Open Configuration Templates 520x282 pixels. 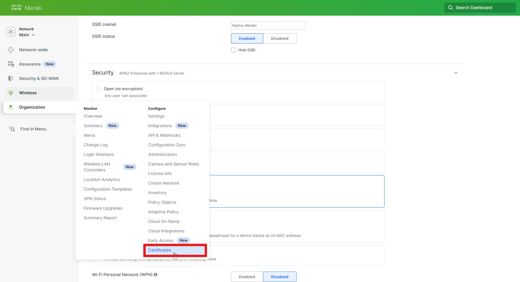pyautogui.click(x=108, y=189)
